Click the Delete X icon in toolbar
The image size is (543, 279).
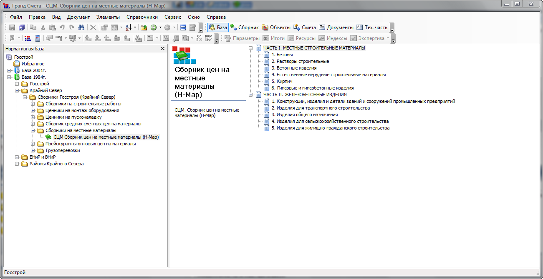point(93,27)
